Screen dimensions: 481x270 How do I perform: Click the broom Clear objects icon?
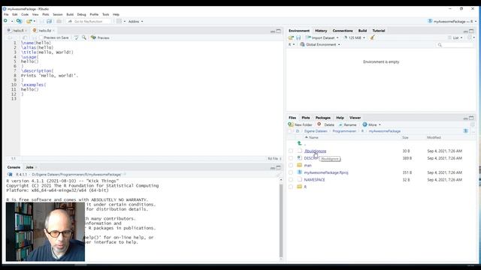click(372, 37)
